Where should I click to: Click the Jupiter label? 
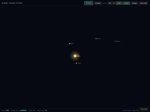(79, 63)
